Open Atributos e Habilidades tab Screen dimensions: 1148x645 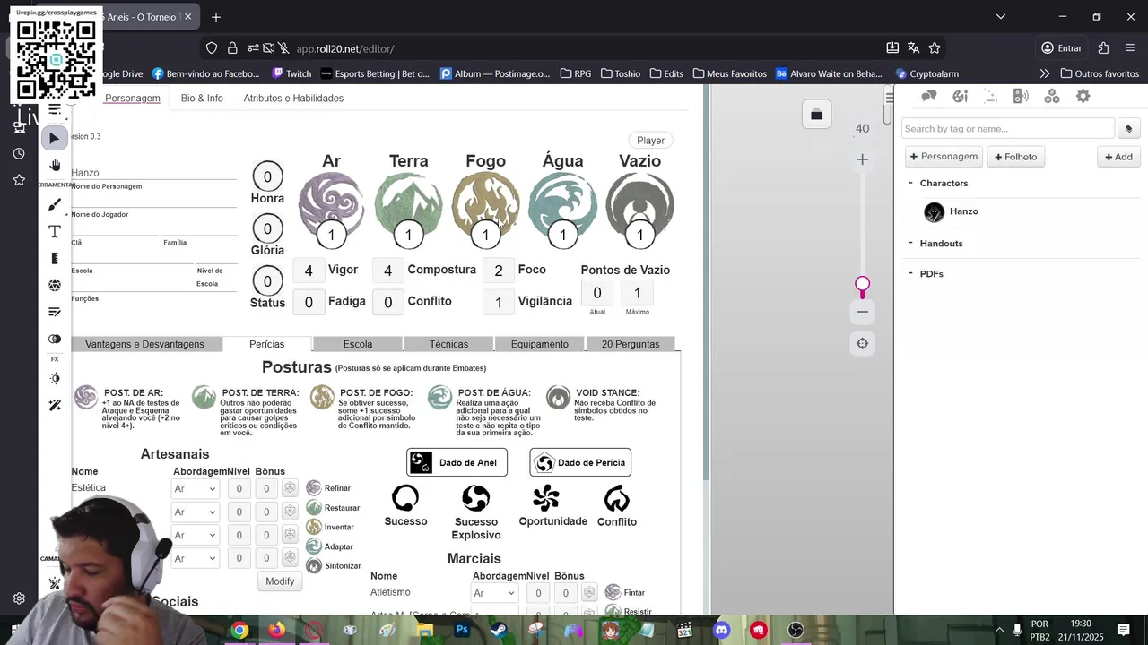293,99
